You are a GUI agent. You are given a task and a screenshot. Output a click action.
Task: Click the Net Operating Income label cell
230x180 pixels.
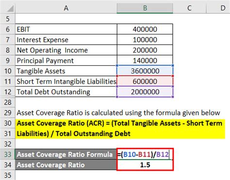pos(66,50)
